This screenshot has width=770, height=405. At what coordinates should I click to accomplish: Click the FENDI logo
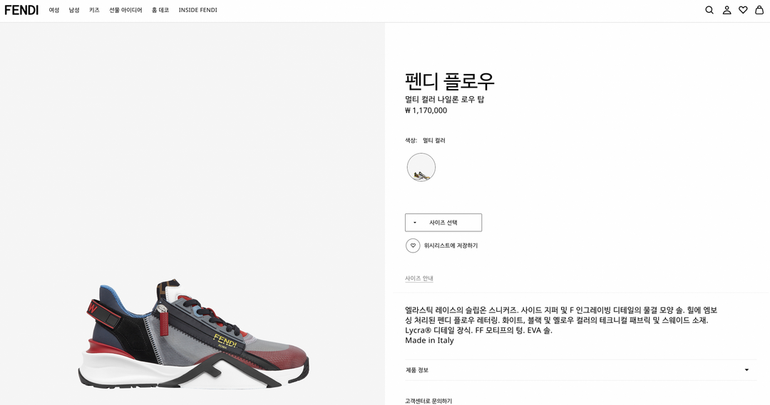pos(21,10)
